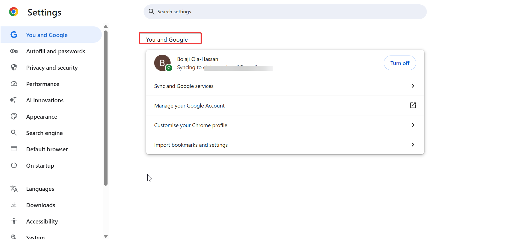This screenshot has width=524, height=239.
Task: Click the AI innovations sparkle icon
Action: pos(13,100)
